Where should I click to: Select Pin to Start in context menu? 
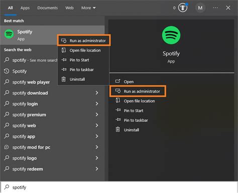[83, 60]
